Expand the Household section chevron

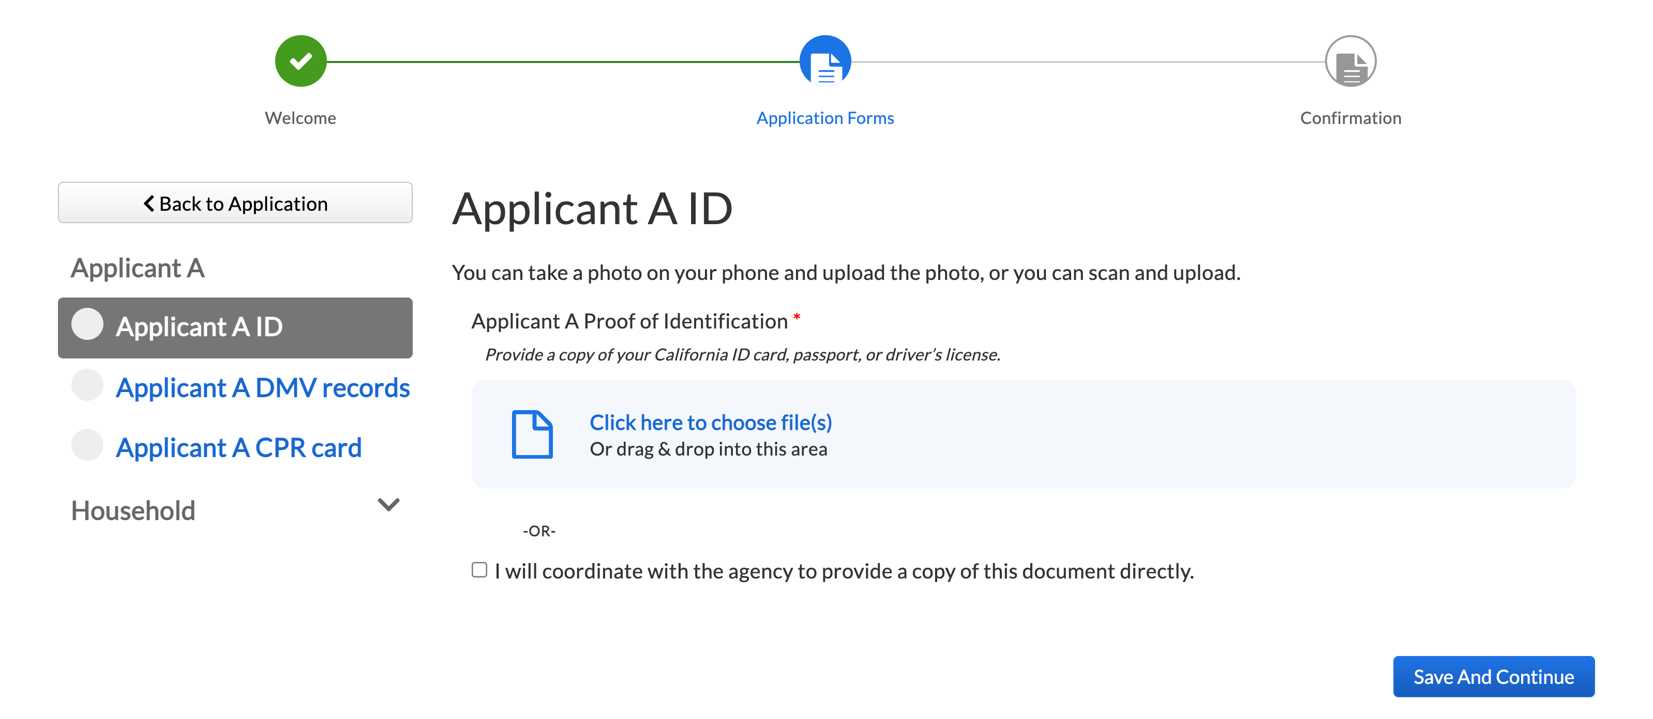click(x=388, y=505)
